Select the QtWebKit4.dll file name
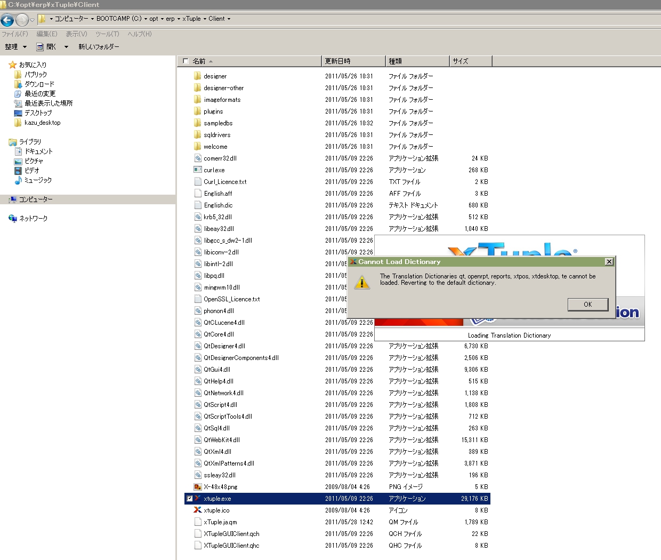This screenshot has height=560, width=661. tap(222, 440)
